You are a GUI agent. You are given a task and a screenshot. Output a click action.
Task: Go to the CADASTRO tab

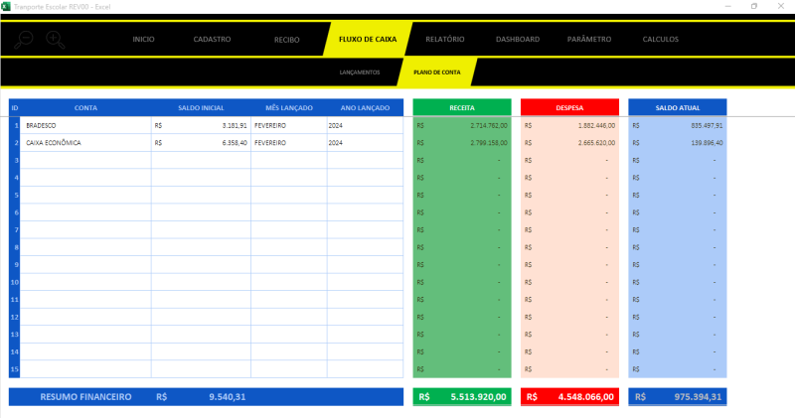212,40
